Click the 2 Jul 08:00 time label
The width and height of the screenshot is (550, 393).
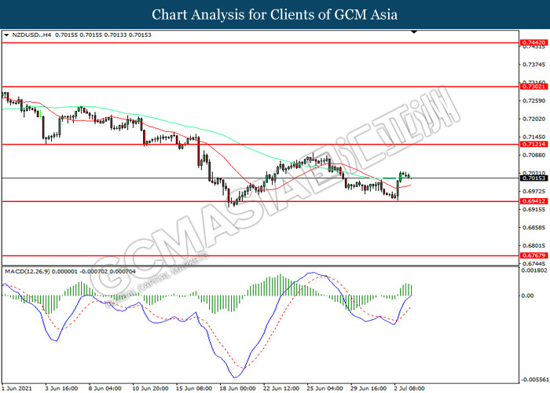(x=409, y=388)
